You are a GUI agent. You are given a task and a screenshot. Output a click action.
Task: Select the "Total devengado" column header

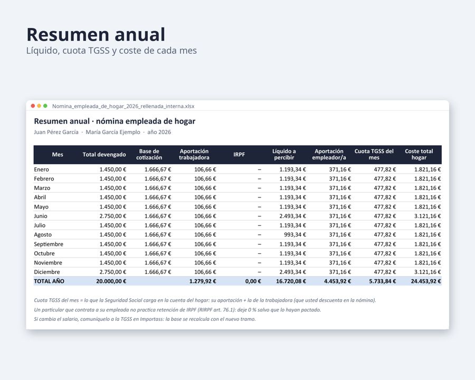point(104,155)
